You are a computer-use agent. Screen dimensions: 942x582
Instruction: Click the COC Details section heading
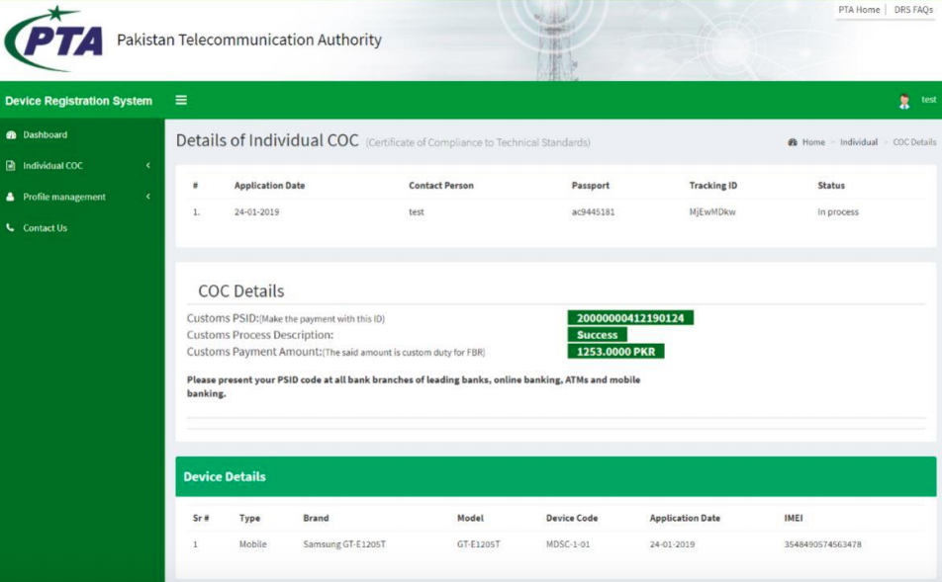[x=241, y=291]
